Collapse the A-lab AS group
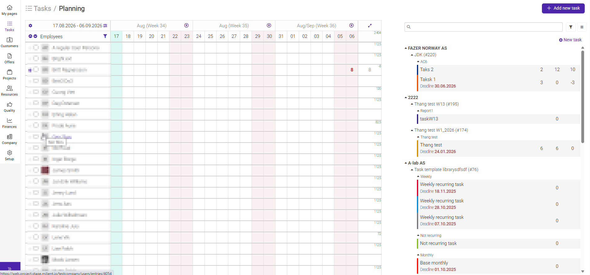The height and width of the screenshot is (275, 590). pos(406,163)
